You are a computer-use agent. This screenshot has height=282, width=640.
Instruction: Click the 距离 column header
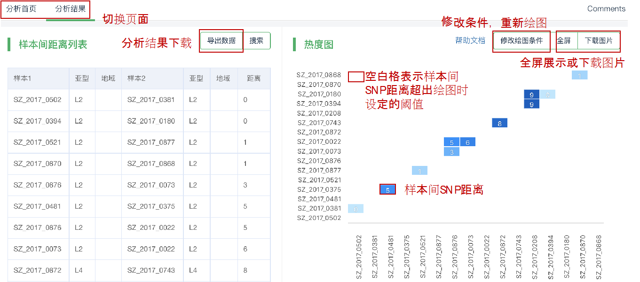pos(254,78)
